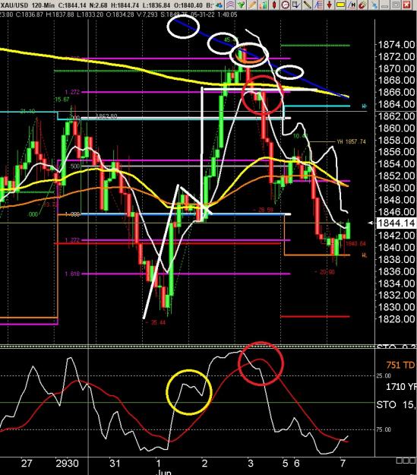Open the purple curved lines indicator tool
Viewport: 417px width, 475px height.
tap(230, 5)
